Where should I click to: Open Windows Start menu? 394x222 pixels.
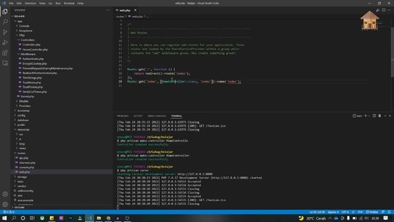[4, 218]
